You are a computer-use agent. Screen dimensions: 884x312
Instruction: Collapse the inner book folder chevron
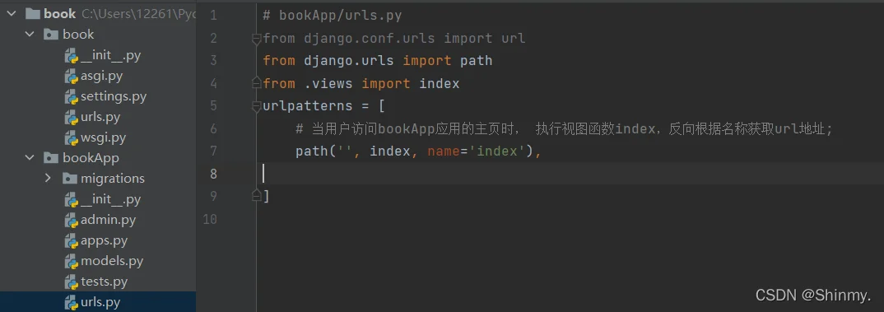click(30, 35)
